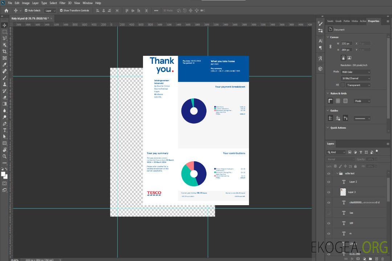392x261 pixels.
Task: Open the Image menu
Action: click(26, 3)
